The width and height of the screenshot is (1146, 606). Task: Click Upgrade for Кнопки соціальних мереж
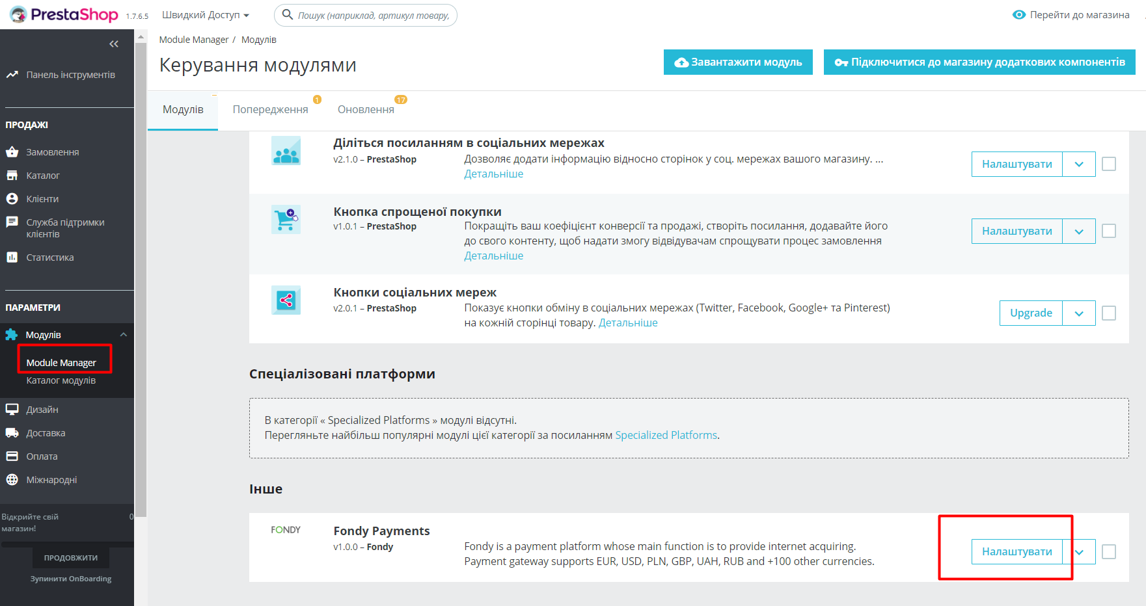[x=1031, y=313]
